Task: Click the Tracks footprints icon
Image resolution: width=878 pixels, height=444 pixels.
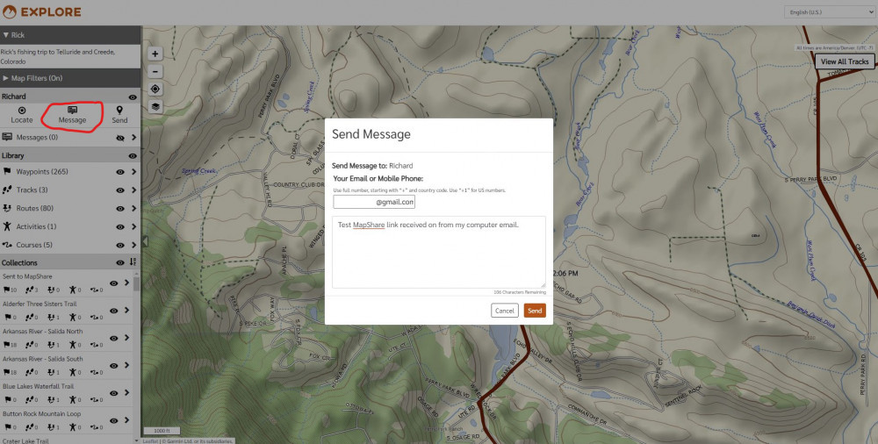Action: click(x=7, y=190)
